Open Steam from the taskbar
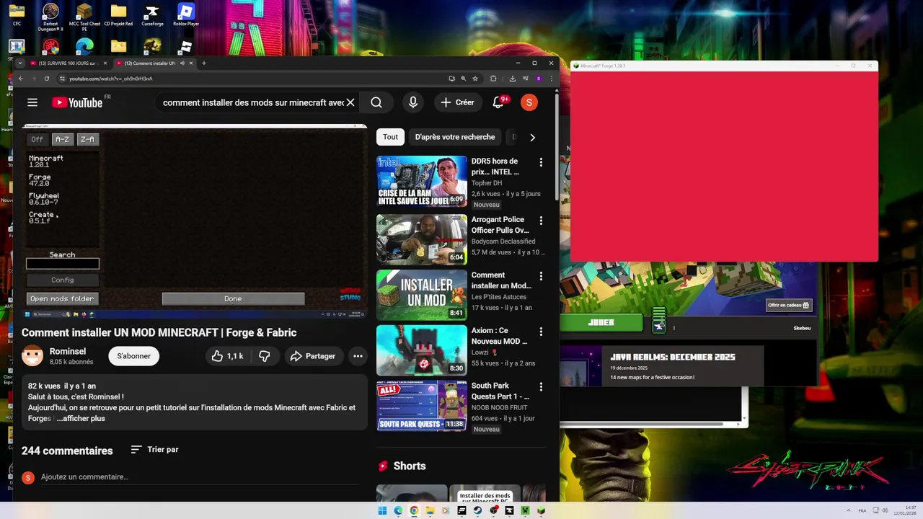This screenshot has height=519, width=923. 477,510
